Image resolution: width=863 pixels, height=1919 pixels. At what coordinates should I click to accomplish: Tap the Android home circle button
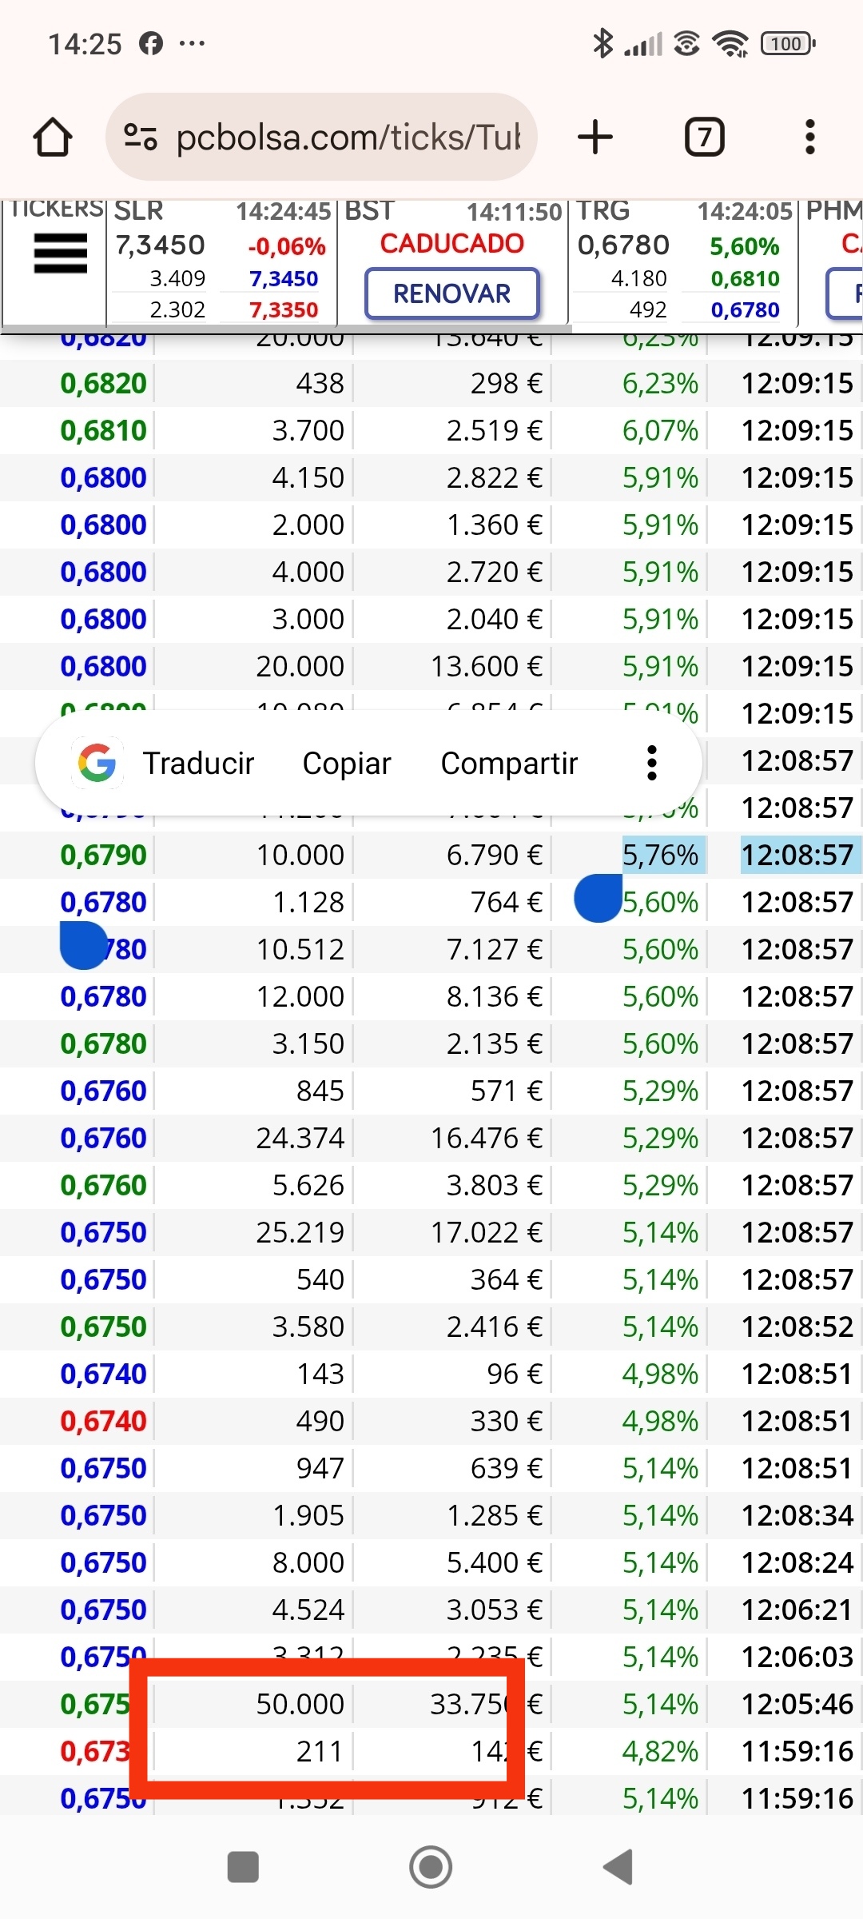click(431, 1867)
